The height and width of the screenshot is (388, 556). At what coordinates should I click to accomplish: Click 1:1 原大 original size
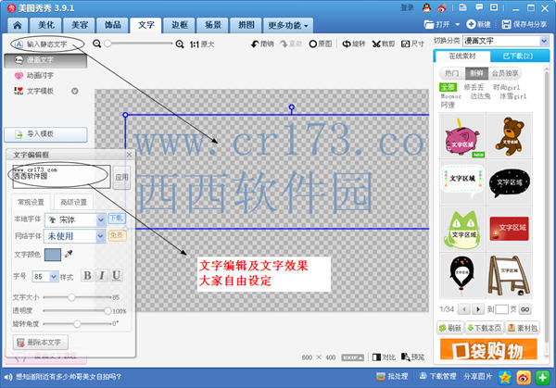(x=202, y=44)
